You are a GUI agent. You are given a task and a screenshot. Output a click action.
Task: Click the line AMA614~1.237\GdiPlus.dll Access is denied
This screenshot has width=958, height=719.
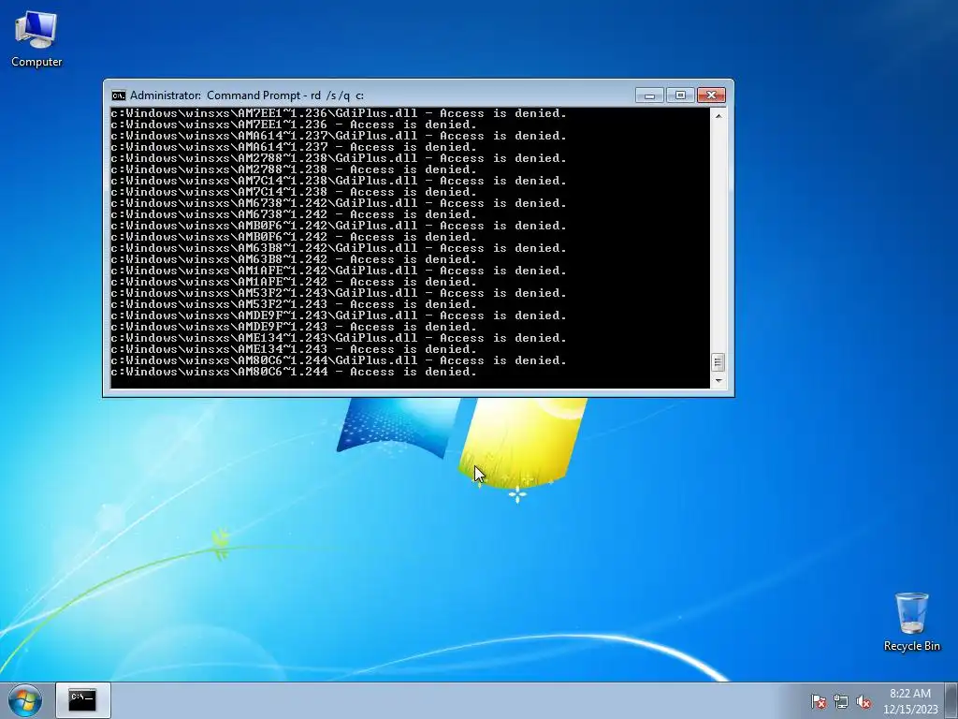click(x=339, y=136)
